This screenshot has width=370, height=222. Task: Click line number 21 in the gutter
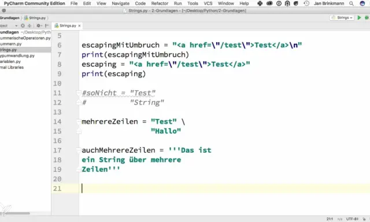point(57,188)
